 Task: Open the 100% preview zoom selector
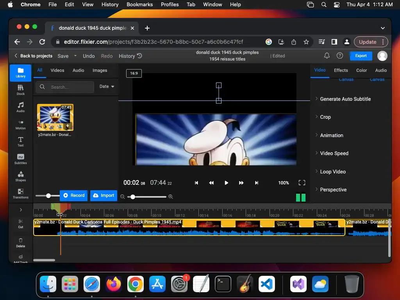point(284,183)
